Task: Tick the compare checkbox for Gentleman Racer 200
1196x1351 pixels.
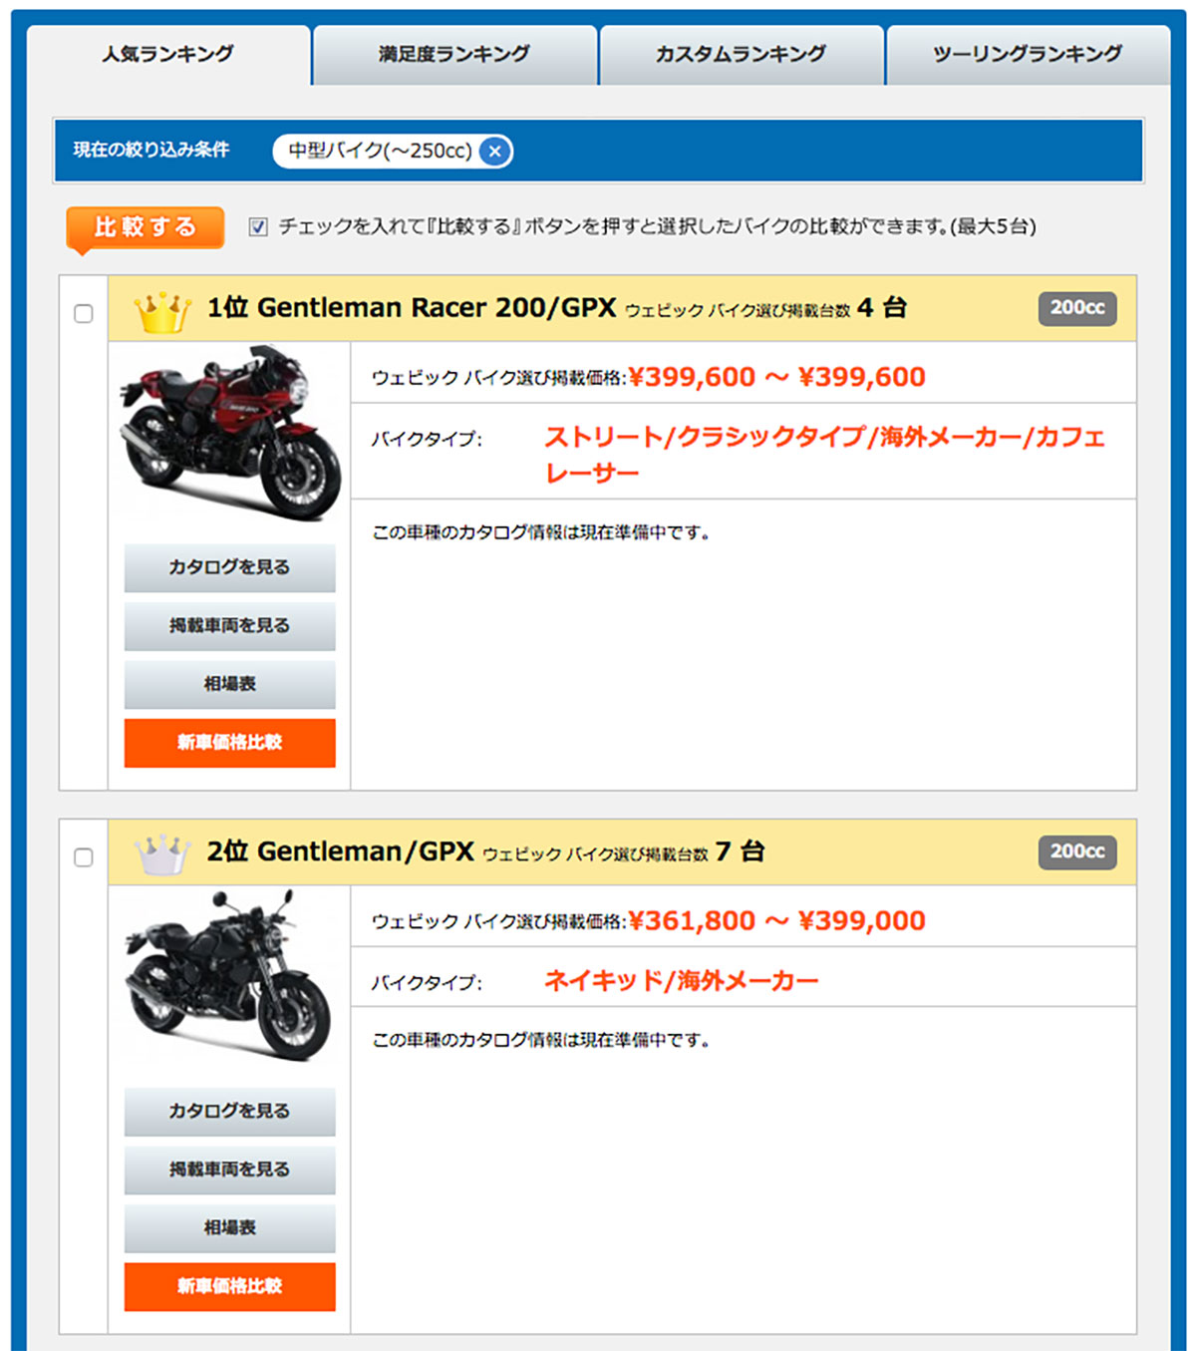Action: point(84,314)
